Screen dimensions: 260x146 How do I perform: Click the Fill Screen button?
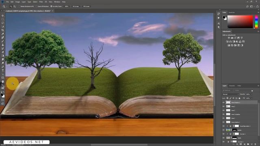tap(86, 6)
